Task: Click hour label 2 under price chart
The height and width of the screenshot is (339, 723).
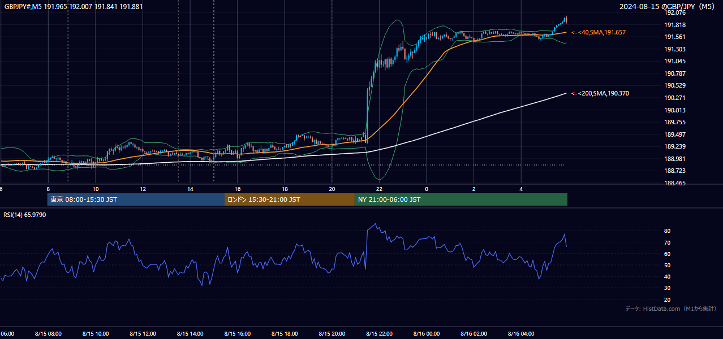Action: (474, 189)
